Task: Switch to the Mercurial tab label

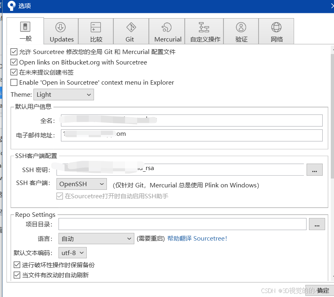Action: click(168, 39)
